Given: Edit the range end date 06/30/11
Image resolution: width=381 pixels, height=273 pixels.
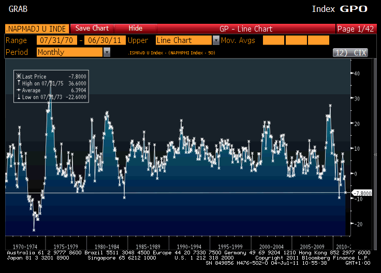Looking at the screenshot, I should coord(103,40).
